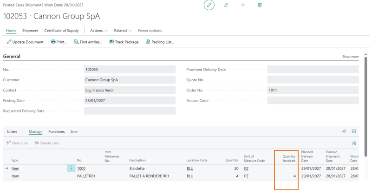Image resolution: width=372 pixels, height=194 pixels.
Task: Select Line in Lines menu
Action: (x=74, y=132)
